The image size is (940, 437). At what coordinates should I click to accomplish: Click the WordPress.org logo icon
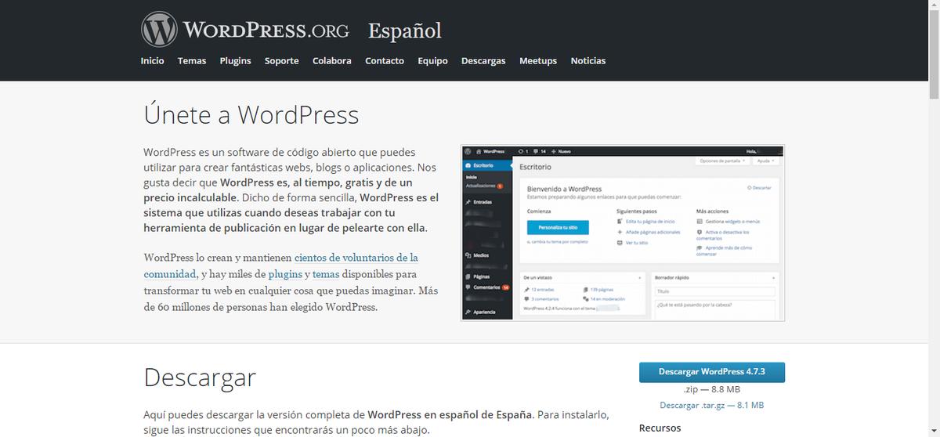[x=159, y=30]
